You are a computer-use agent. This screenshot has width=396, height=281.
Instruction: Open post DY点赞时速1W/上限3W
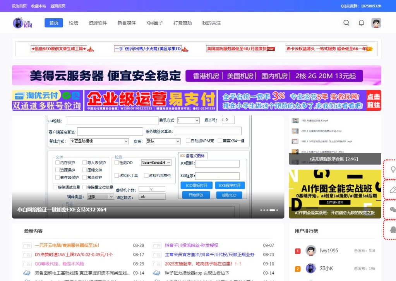tap(74, 255)
